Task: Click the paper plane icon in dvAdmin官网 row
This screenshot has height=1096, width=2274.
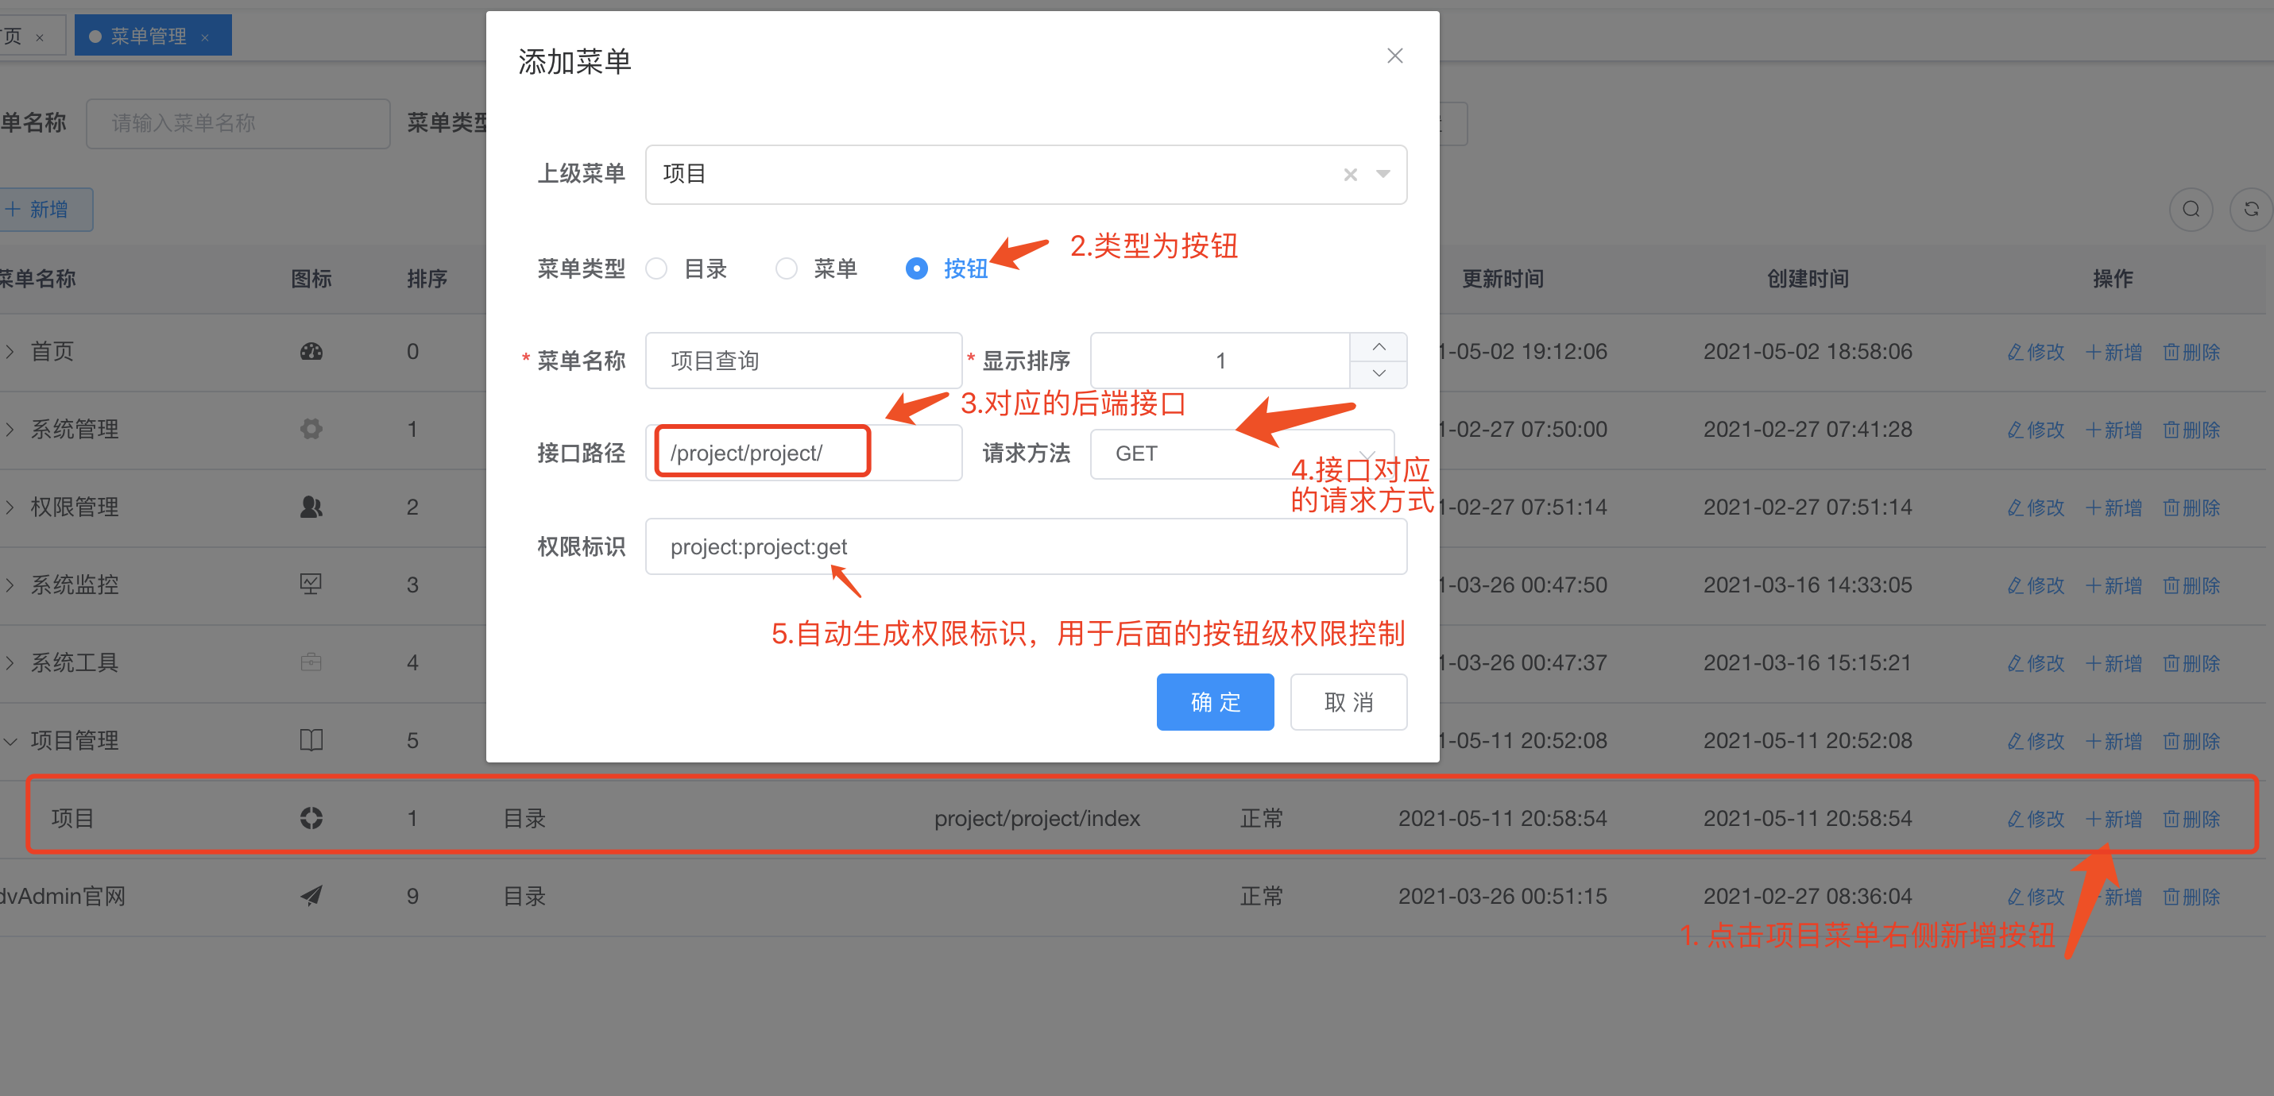Action: 311,896
